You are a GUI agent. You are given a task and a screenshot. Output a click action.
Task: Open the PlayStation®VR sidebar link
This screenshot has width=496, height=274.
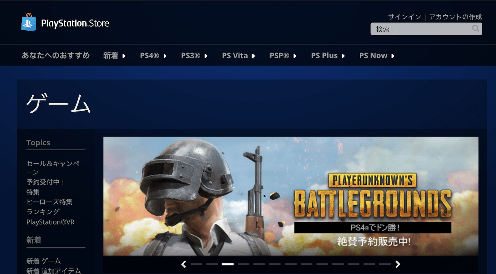tap(50, 222)
